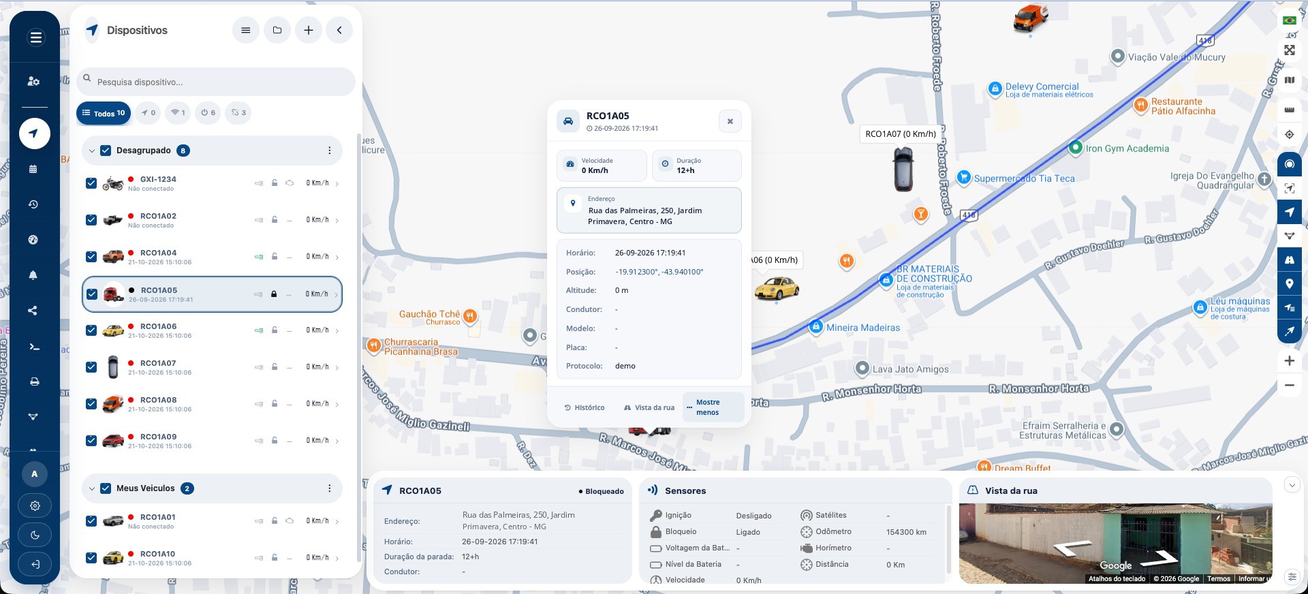Zoom in on the map
Screen dimensions: 1308x594
[x=1290, y=361]
